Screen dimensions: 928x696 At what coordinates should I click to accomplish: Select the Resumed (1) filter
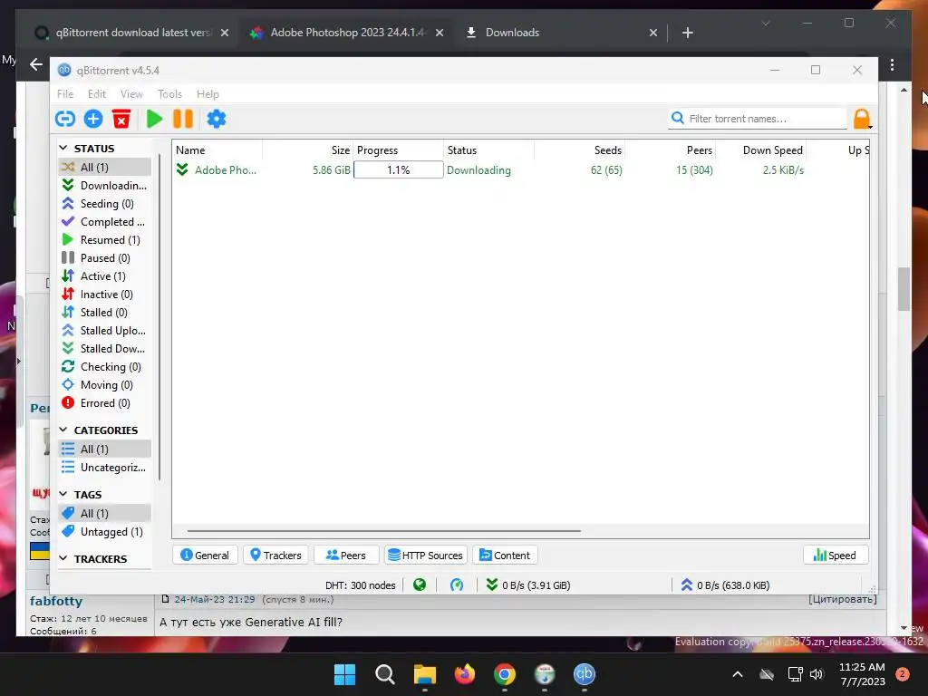click(105, 239)
